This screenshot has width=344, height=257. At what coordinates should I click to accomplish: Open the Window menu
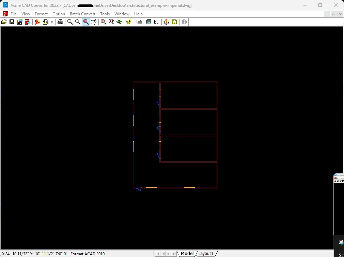122,14
